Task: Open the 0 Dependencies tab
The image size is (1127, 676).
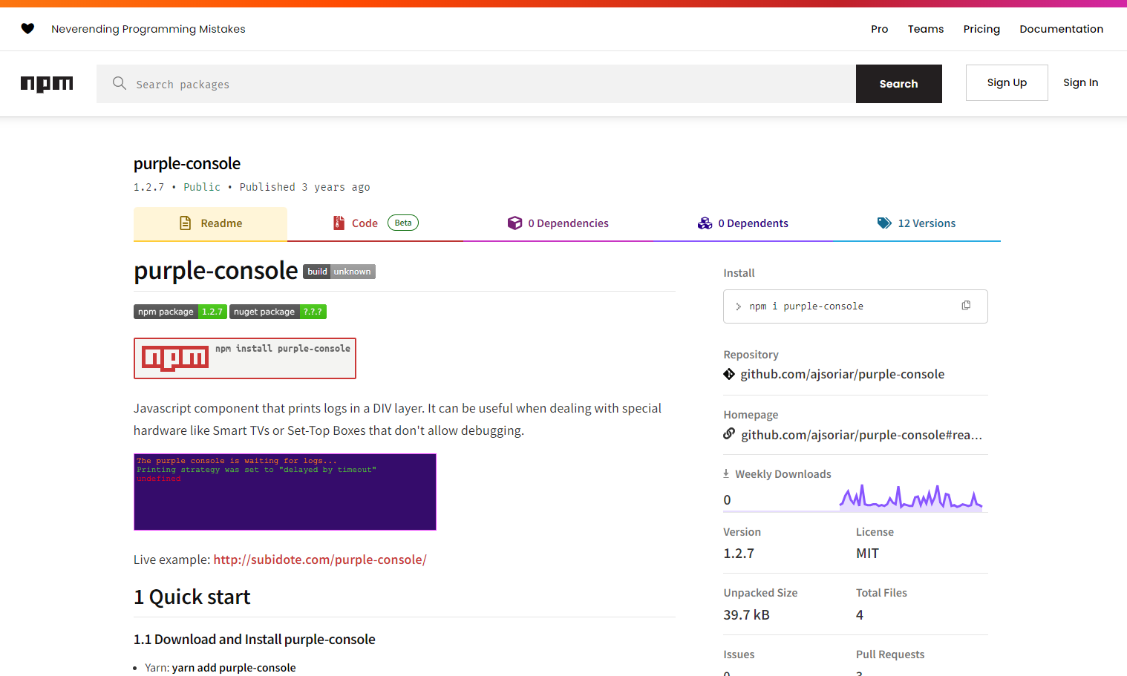Action: (558, 223)
